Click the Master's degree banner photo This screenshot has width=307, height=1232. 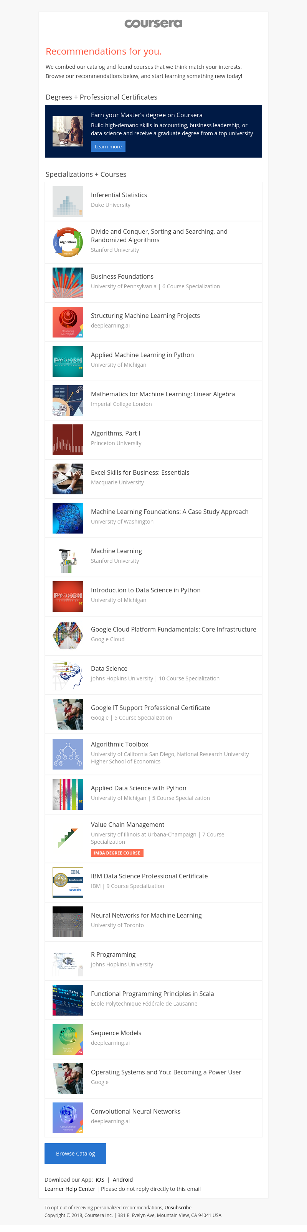(x=68, y=131)
